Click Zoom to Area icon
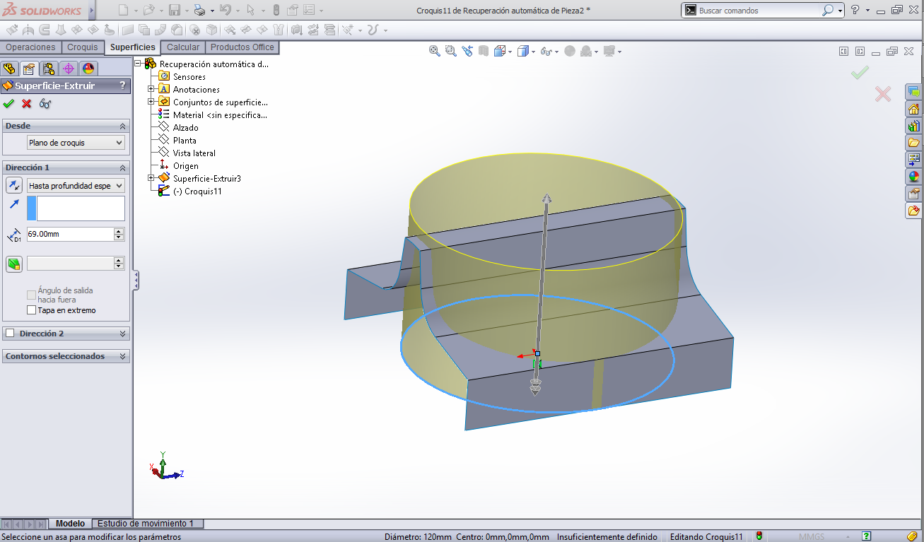Screen dimensions: 924x542 [451, 51]
